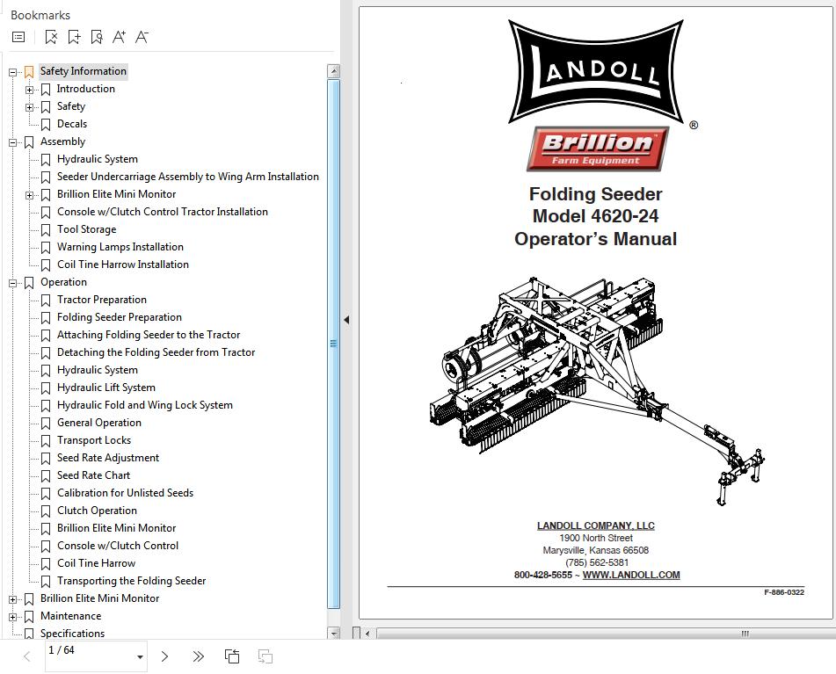The image size is (836, 674).
Task: Open Hydraulic System under Assembly
Action: point(98,159)
